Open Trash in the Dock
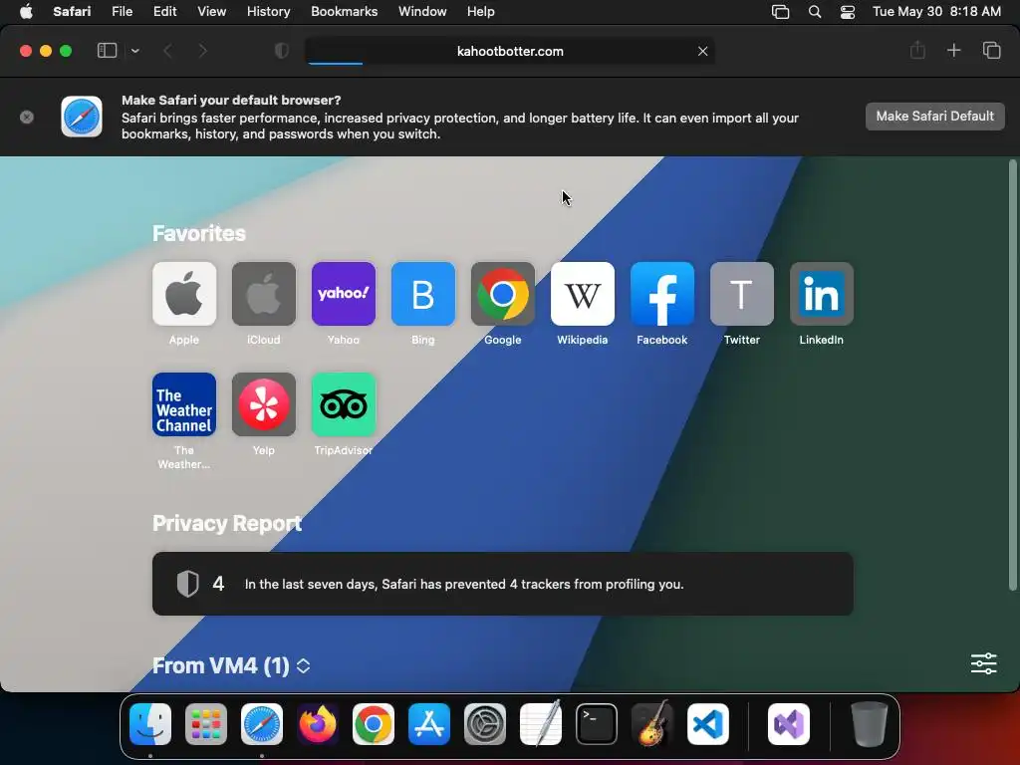This screenshot has width=1020, height=765. [869, 724]
